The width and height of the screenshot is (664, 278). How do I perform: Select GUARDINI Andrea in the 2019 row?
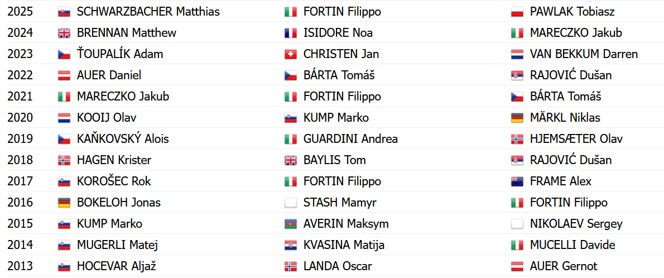pyautogui.click(x=350, y=139)
